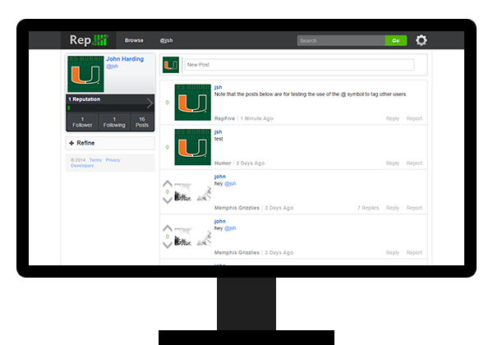Click jsh avatar on the 1 Minute Ago post
Screen dimensions: 493x345
tap(193, 102)
